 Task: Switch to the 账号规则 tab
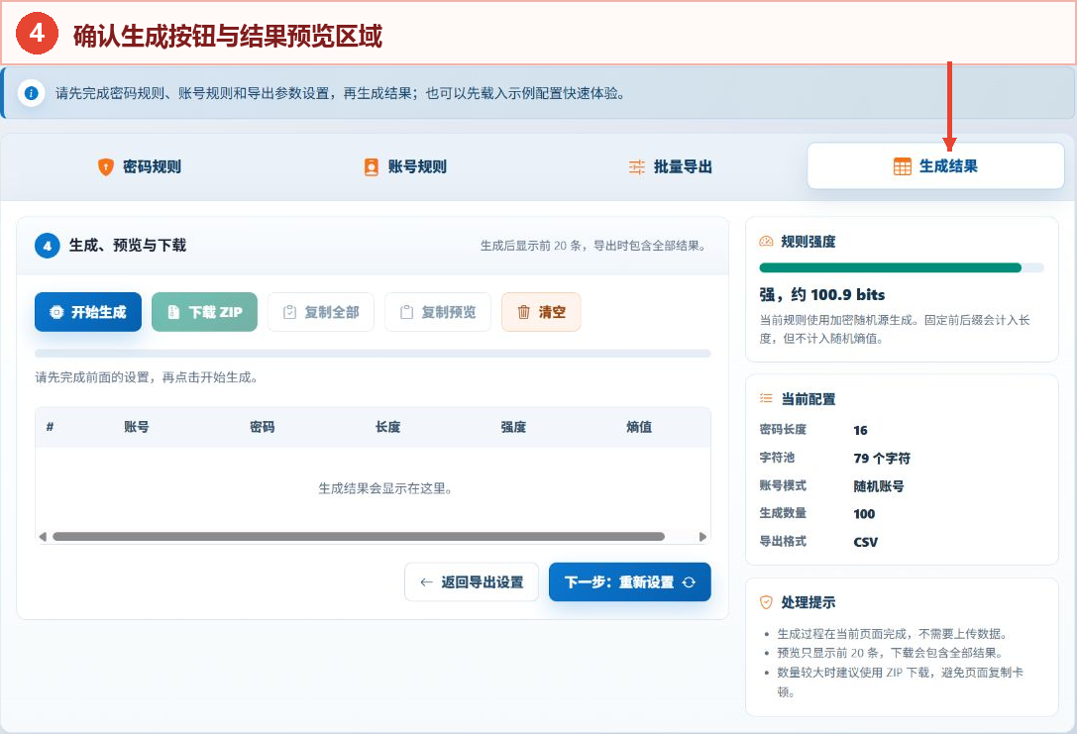(405, 166)
